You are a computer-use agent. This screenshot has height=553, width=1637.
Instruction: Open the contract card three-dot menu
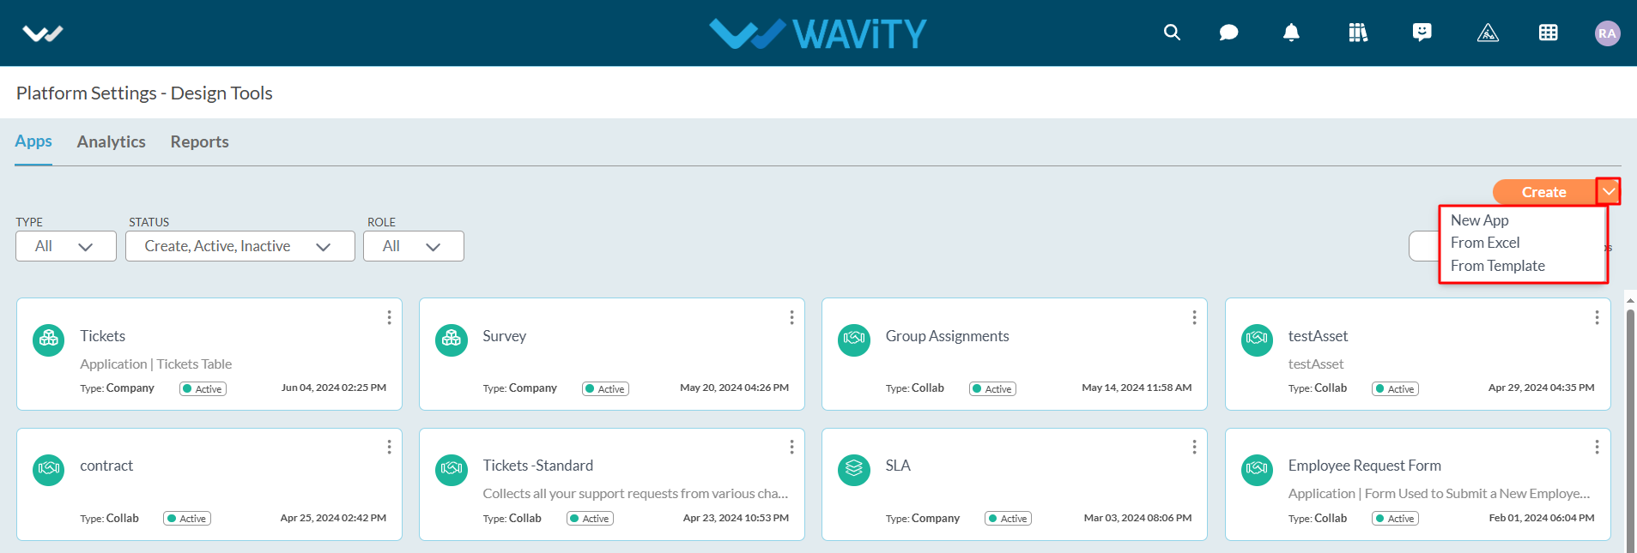pos(389,447)
